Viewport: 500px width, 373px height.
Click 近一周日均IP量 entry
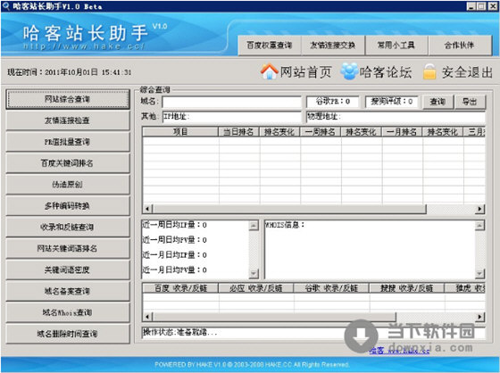(174, 225)
